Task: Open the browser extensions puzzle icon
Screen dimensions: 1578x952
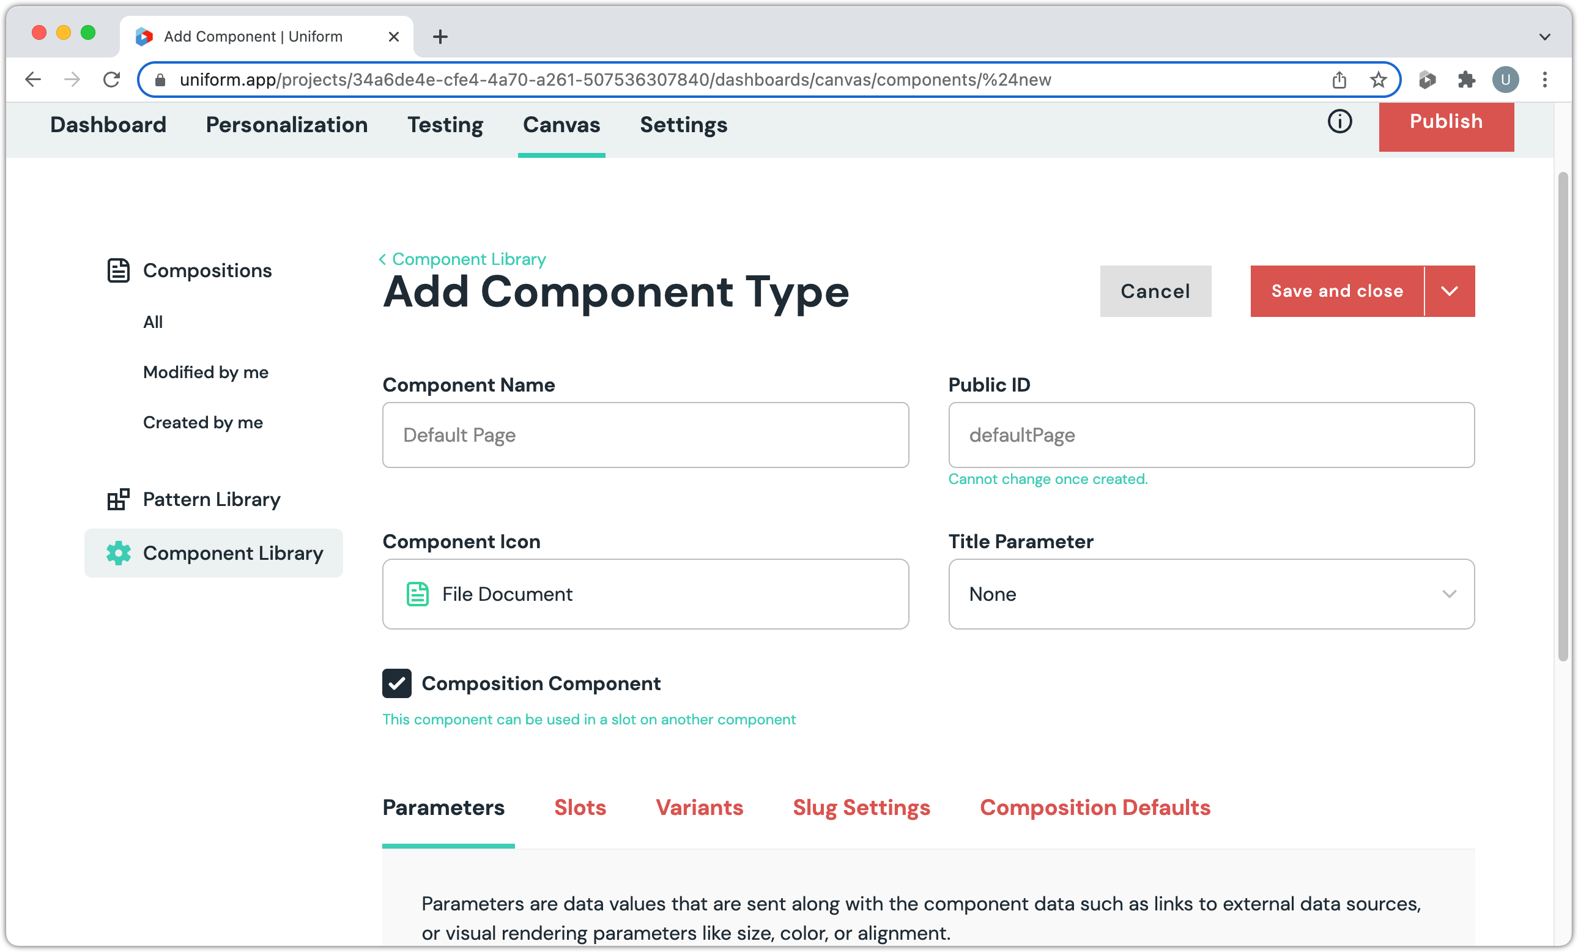Action: [1466, 80]
